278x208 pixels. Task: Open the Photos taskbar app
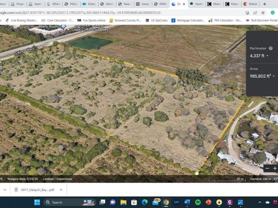click(x=240, y=202)
